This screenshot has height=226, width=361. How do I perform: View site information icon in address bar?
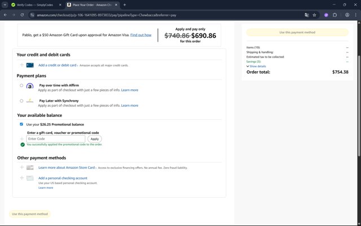pos(32,15)
